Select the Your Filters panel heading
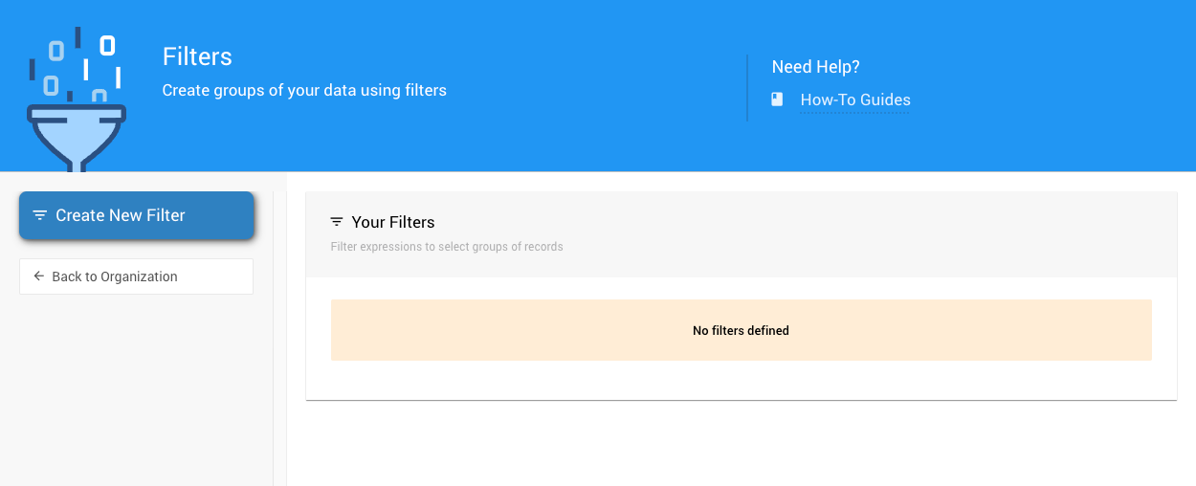The height and width of the screenshot is (486, 1196). pos(392,222)
